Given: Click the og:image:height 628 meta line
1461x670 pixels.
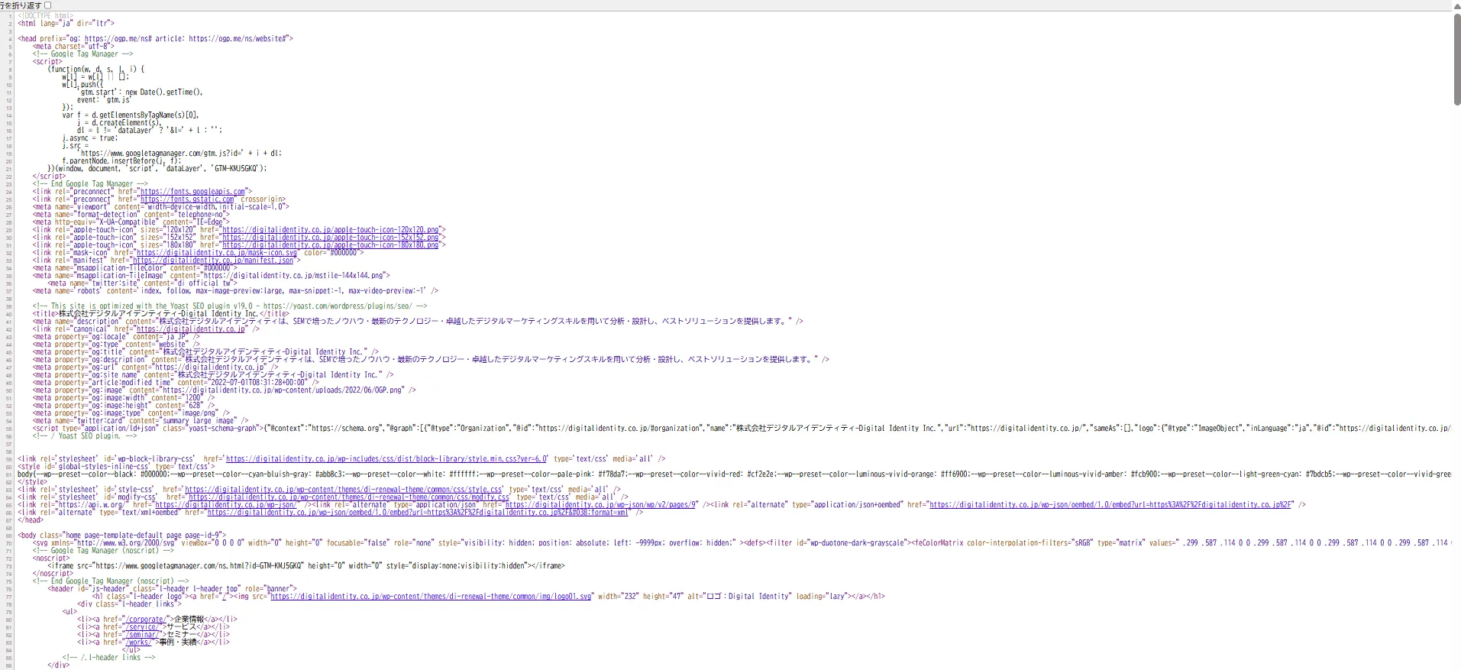Looking at the screenshot, I should tap(124, 406).
